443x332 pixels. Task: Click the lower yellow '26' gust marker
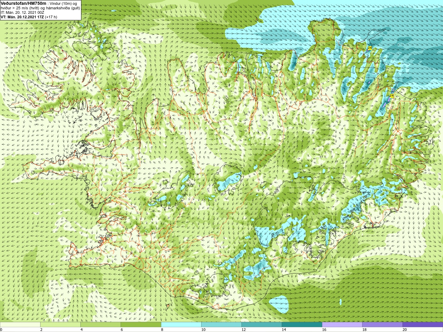[x=392, y=95]
